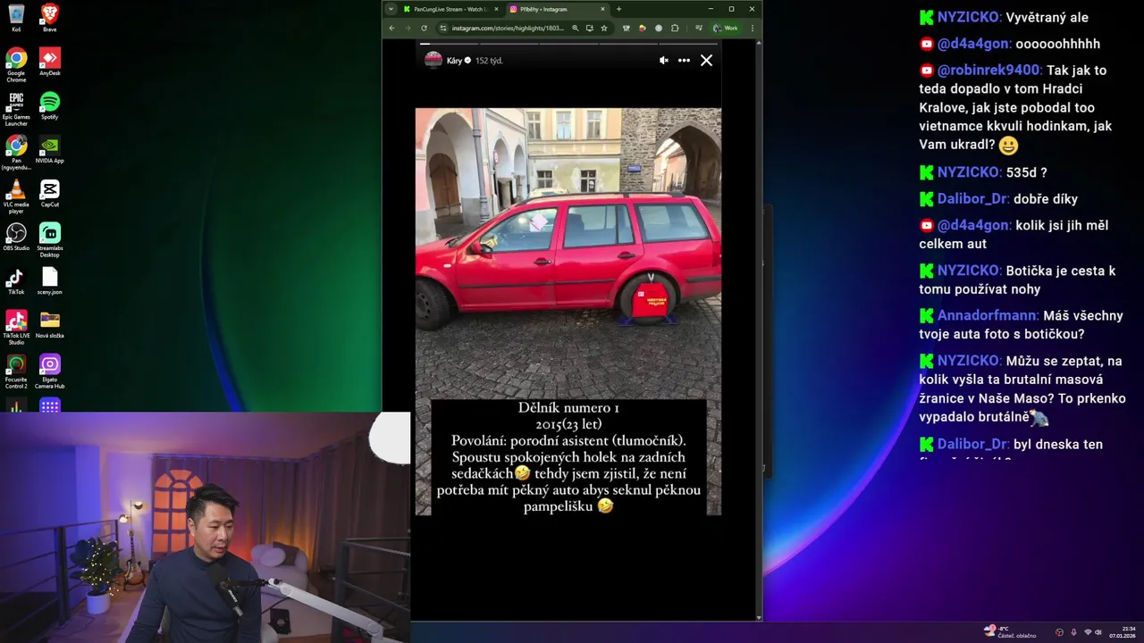Bookmark this page with the star
The image size is (1144, 643).
coord(604,28)
